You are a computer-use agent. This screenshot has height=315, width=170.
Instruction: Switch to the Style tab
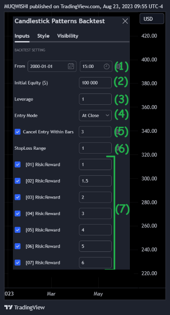(43, 36)
